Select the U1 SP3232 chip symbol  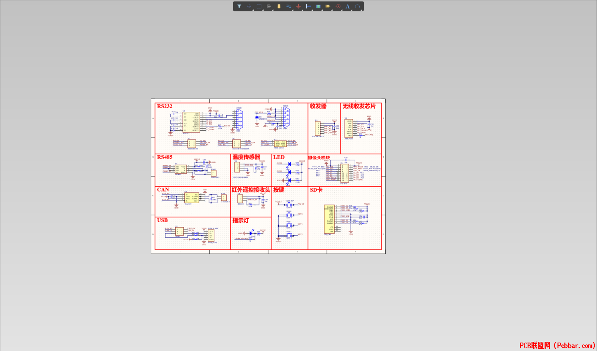click(191, 122)
